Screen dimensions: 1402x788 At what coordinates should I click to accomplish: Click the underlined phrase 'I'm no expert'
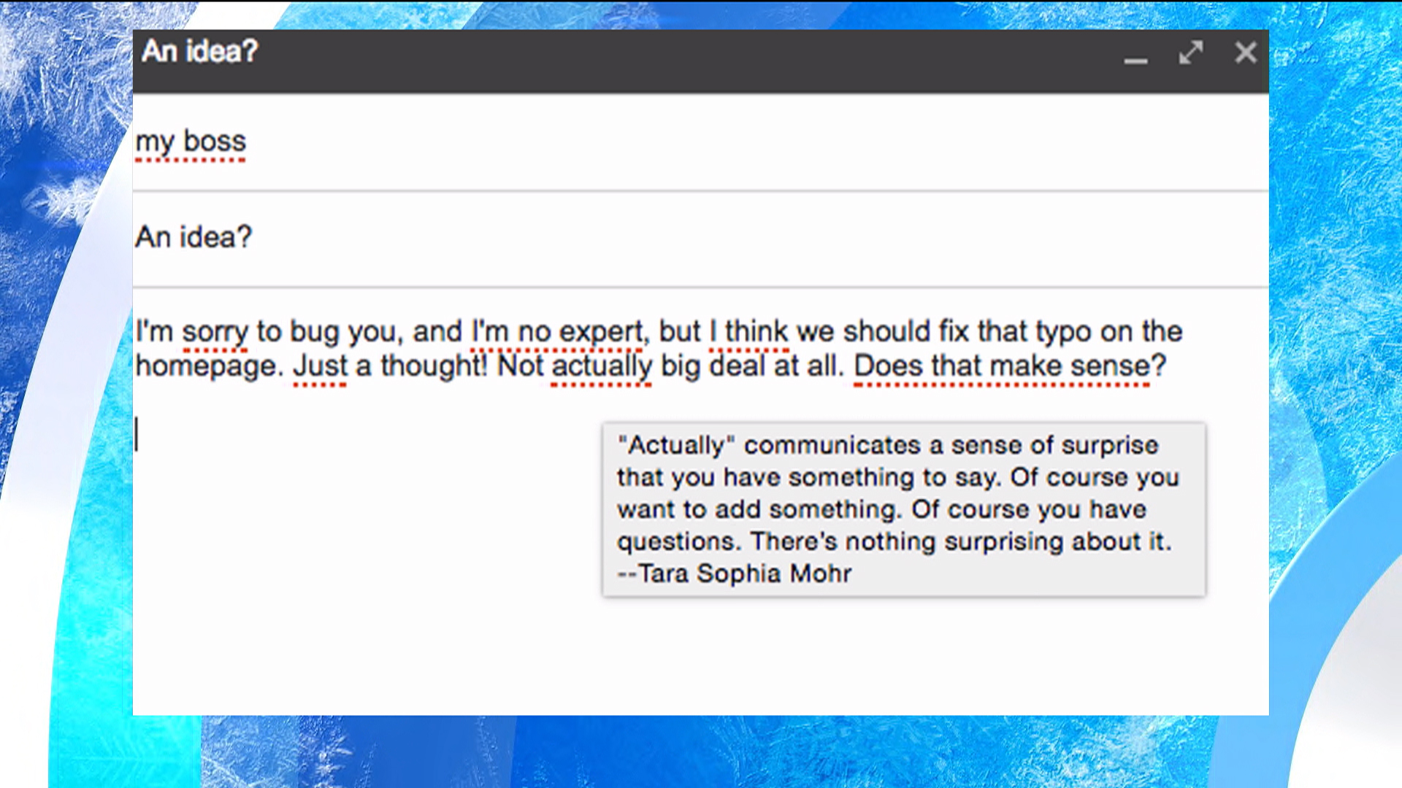click(558, 332)
